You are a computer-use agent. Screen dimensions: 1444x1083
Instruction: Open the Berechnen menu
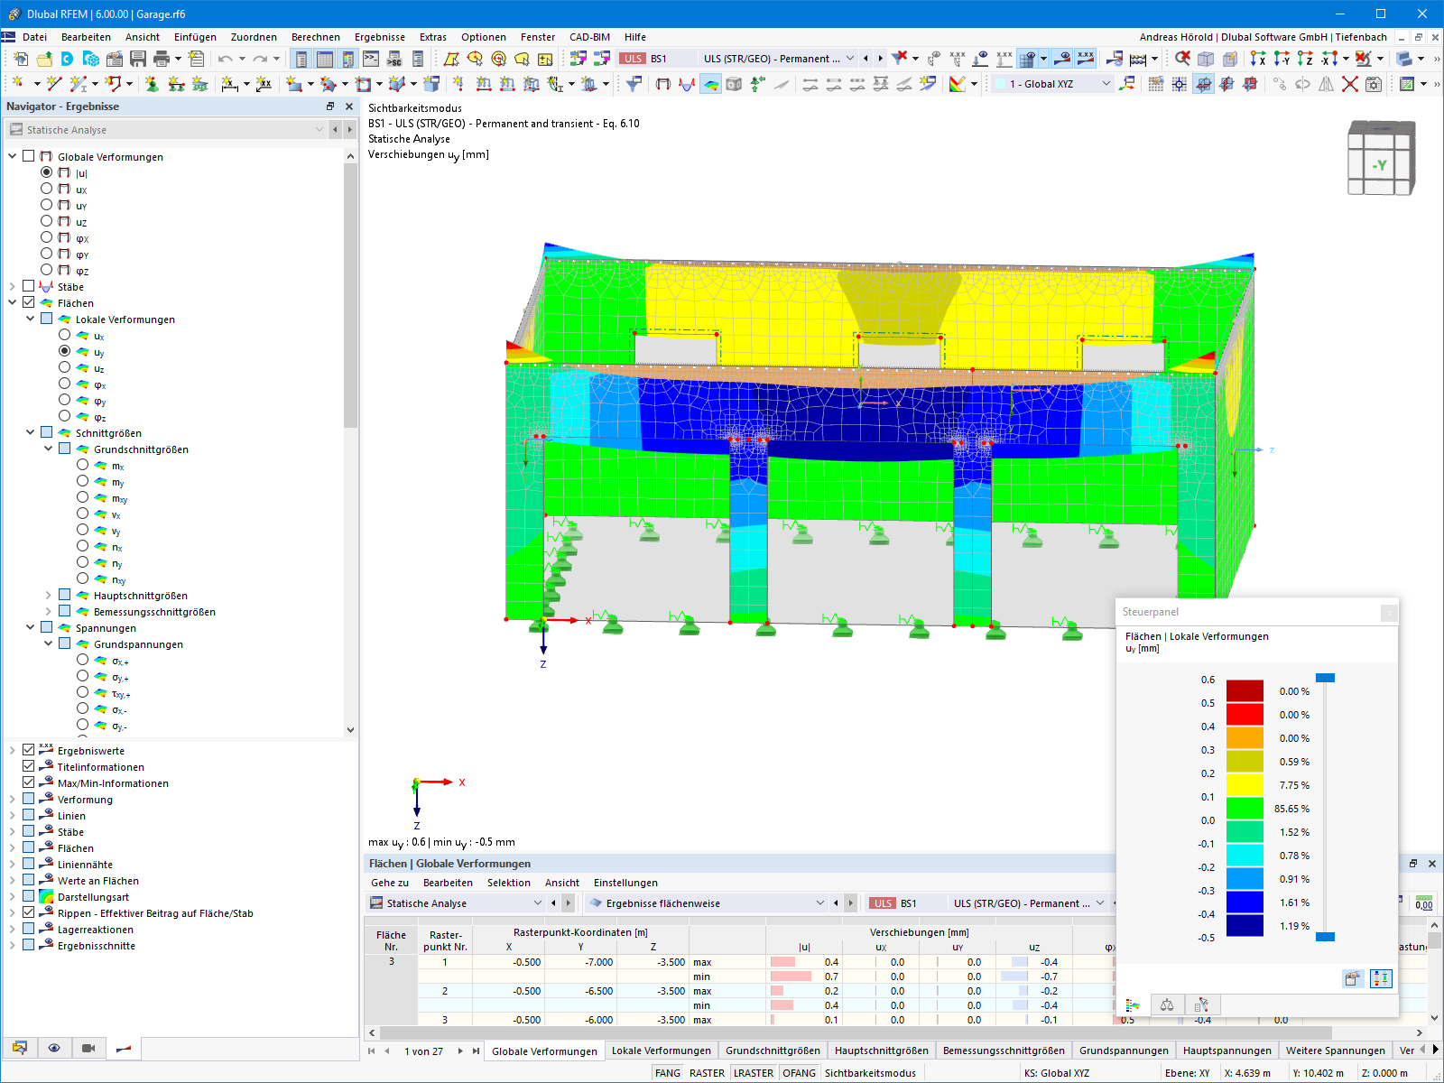316,37
